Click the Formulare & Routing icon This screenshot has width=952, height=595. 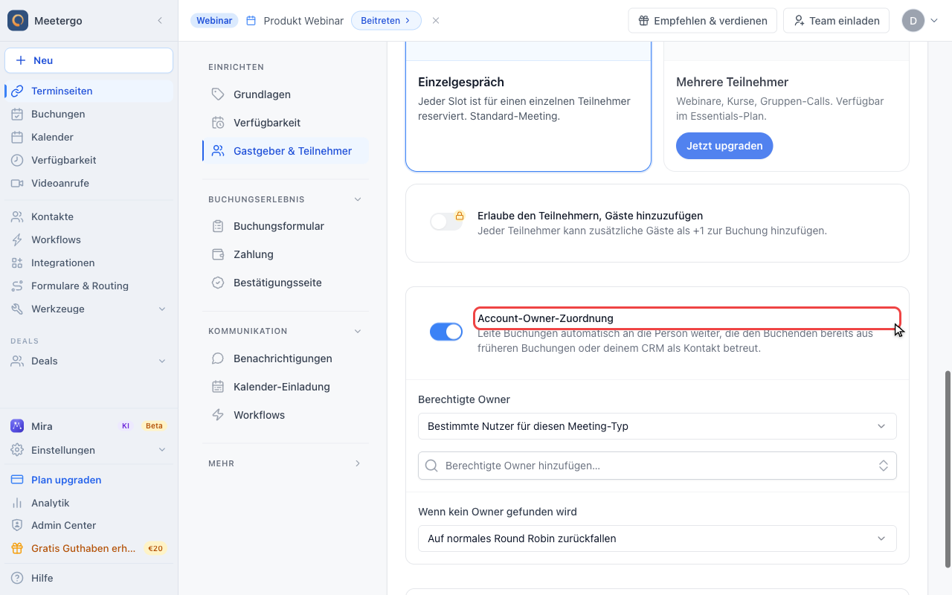click(17, 286)
